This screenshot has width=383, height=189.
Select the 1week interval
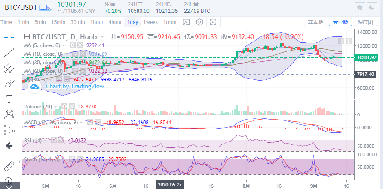(x=150, y=22)
